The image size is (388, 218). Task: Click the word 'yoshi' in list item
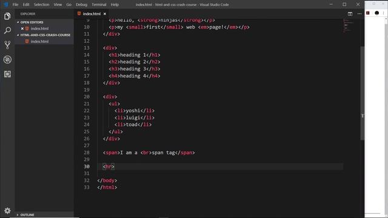click(133, 111)
